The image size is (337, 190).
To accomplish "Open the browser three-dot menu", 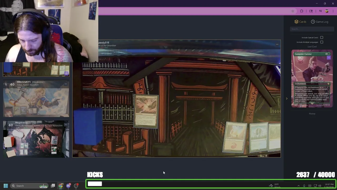I will [333, 11].
